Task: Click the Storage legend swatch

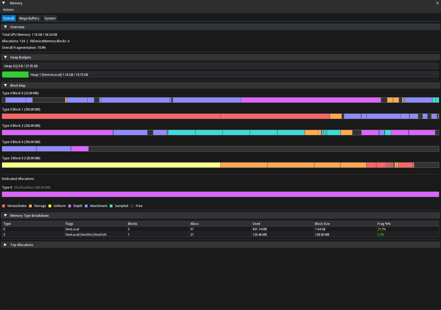Action: coord(31,206)
